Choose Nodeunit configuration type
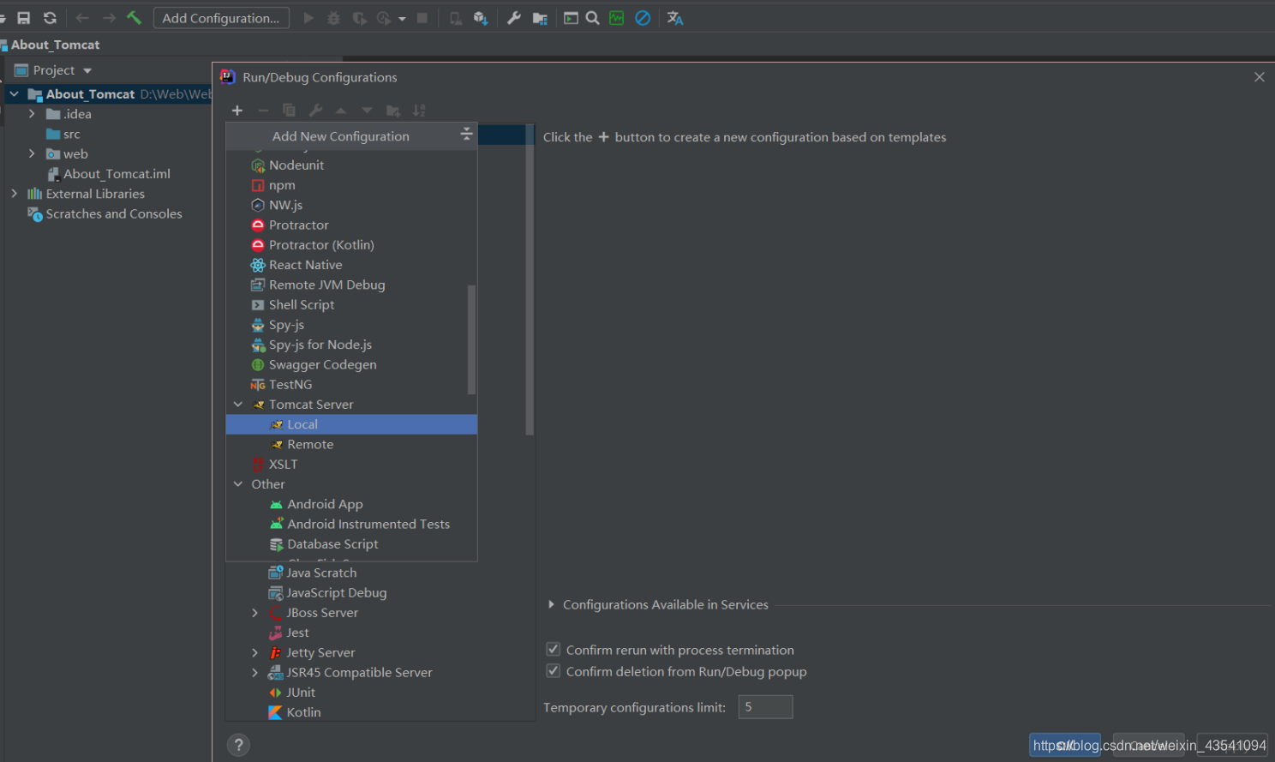This screenshot has height=762, width=1275. click(x=351, y=165)
